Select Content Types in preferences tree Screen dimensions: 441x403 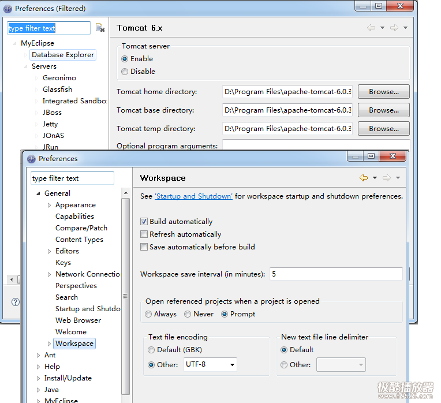(79, 240)
